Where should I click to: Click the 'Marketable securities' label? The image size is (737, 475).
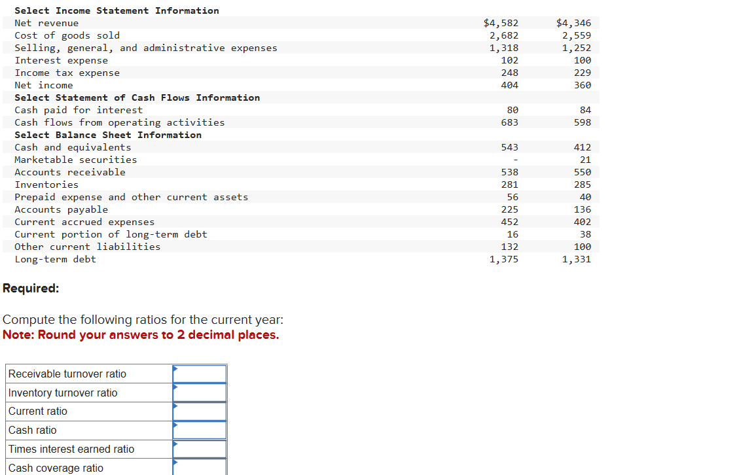(x=76, y=160)
